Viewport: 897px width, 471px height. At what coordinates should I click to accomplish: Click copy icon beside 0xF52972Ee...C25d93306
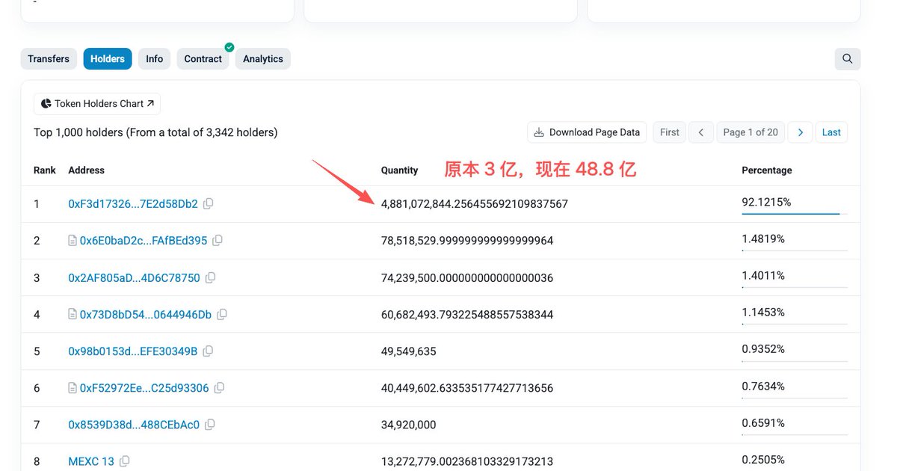(x=220, y=388)
